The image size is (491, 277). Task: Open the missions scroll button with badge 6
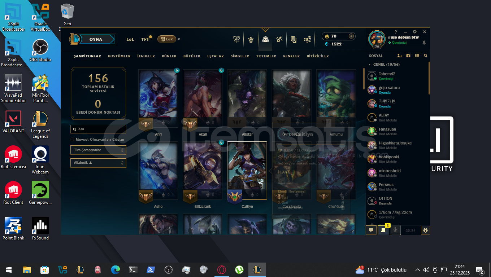click(x=383, y=230)
